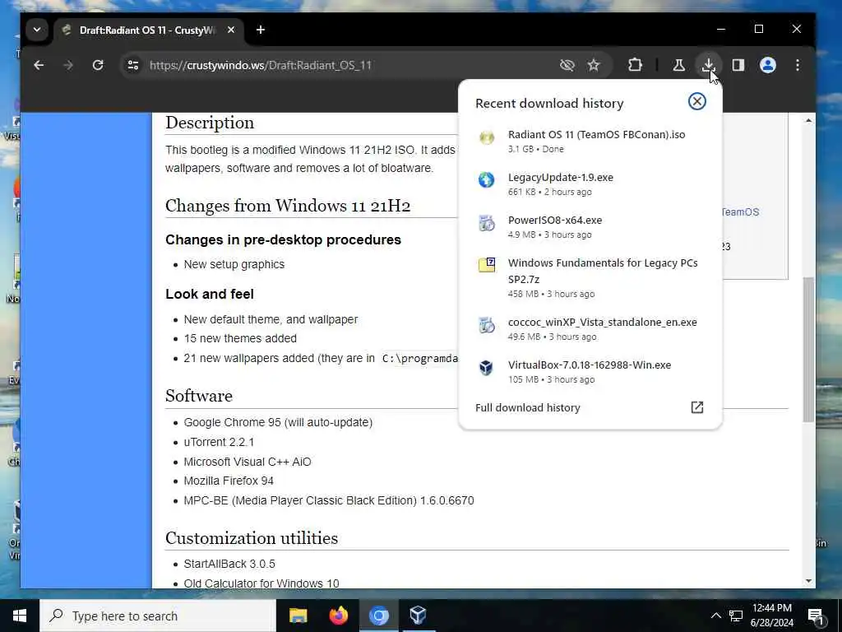Screen dimensions: 842x632
Task: Click the 15 new themes added item
Action: coord(240,338)
